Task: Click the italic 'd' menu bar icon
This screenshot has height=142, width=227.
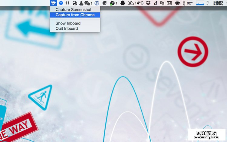Action: coord(155,3)
